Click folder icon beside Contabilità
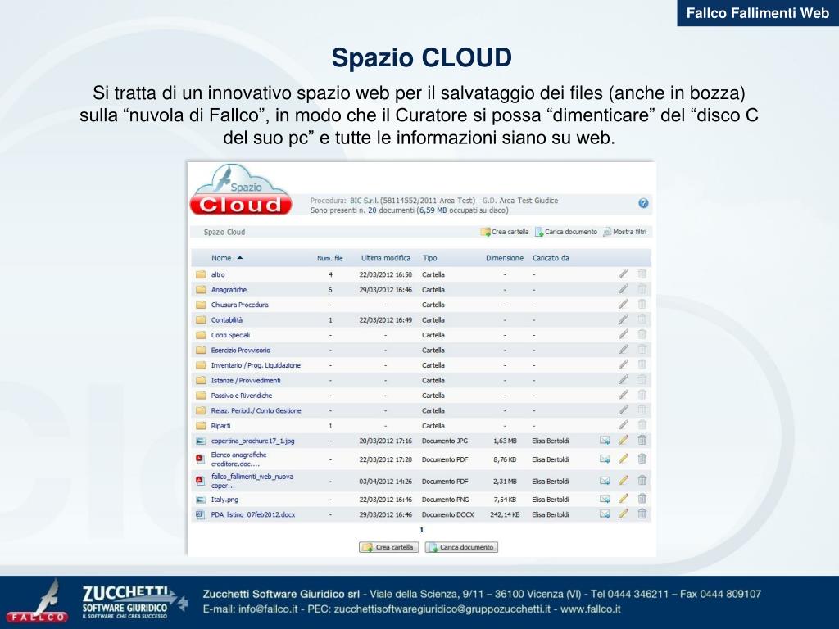This screenshot has width=839, height=629. [x=201, y=320]
